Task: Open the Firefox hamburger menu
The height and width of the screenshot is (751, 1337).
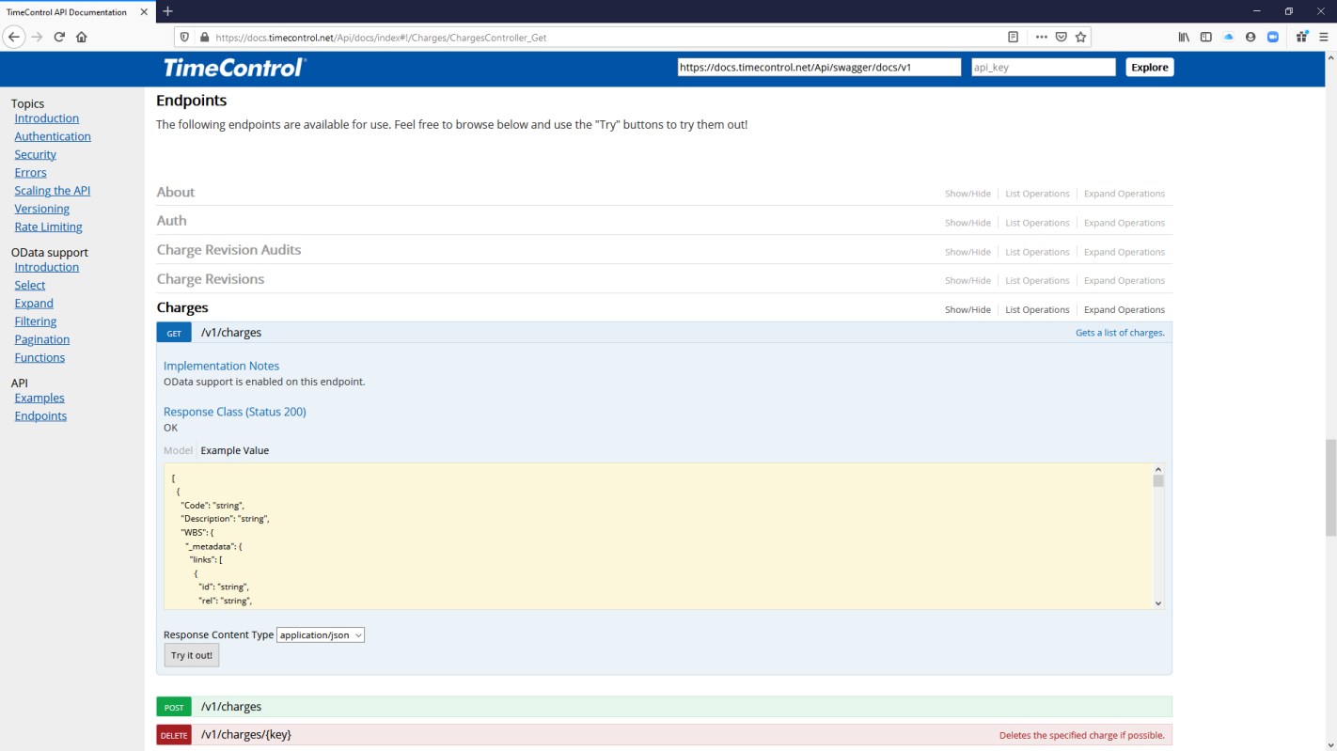Action: pyautogui.click(x=1323, y=38)
